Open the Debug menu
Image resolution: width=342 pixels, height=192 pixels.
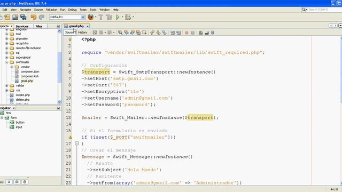(73, 10)
